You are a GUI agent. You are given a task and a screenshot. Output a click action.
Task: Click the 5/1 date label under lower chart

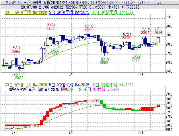click(x=14, y=133)
